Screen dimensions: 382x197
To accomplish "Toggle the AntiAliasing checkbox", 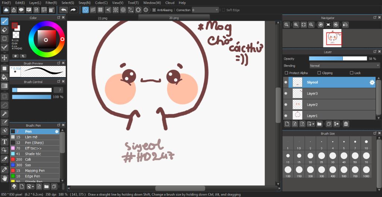I will [x=154, y=10].
